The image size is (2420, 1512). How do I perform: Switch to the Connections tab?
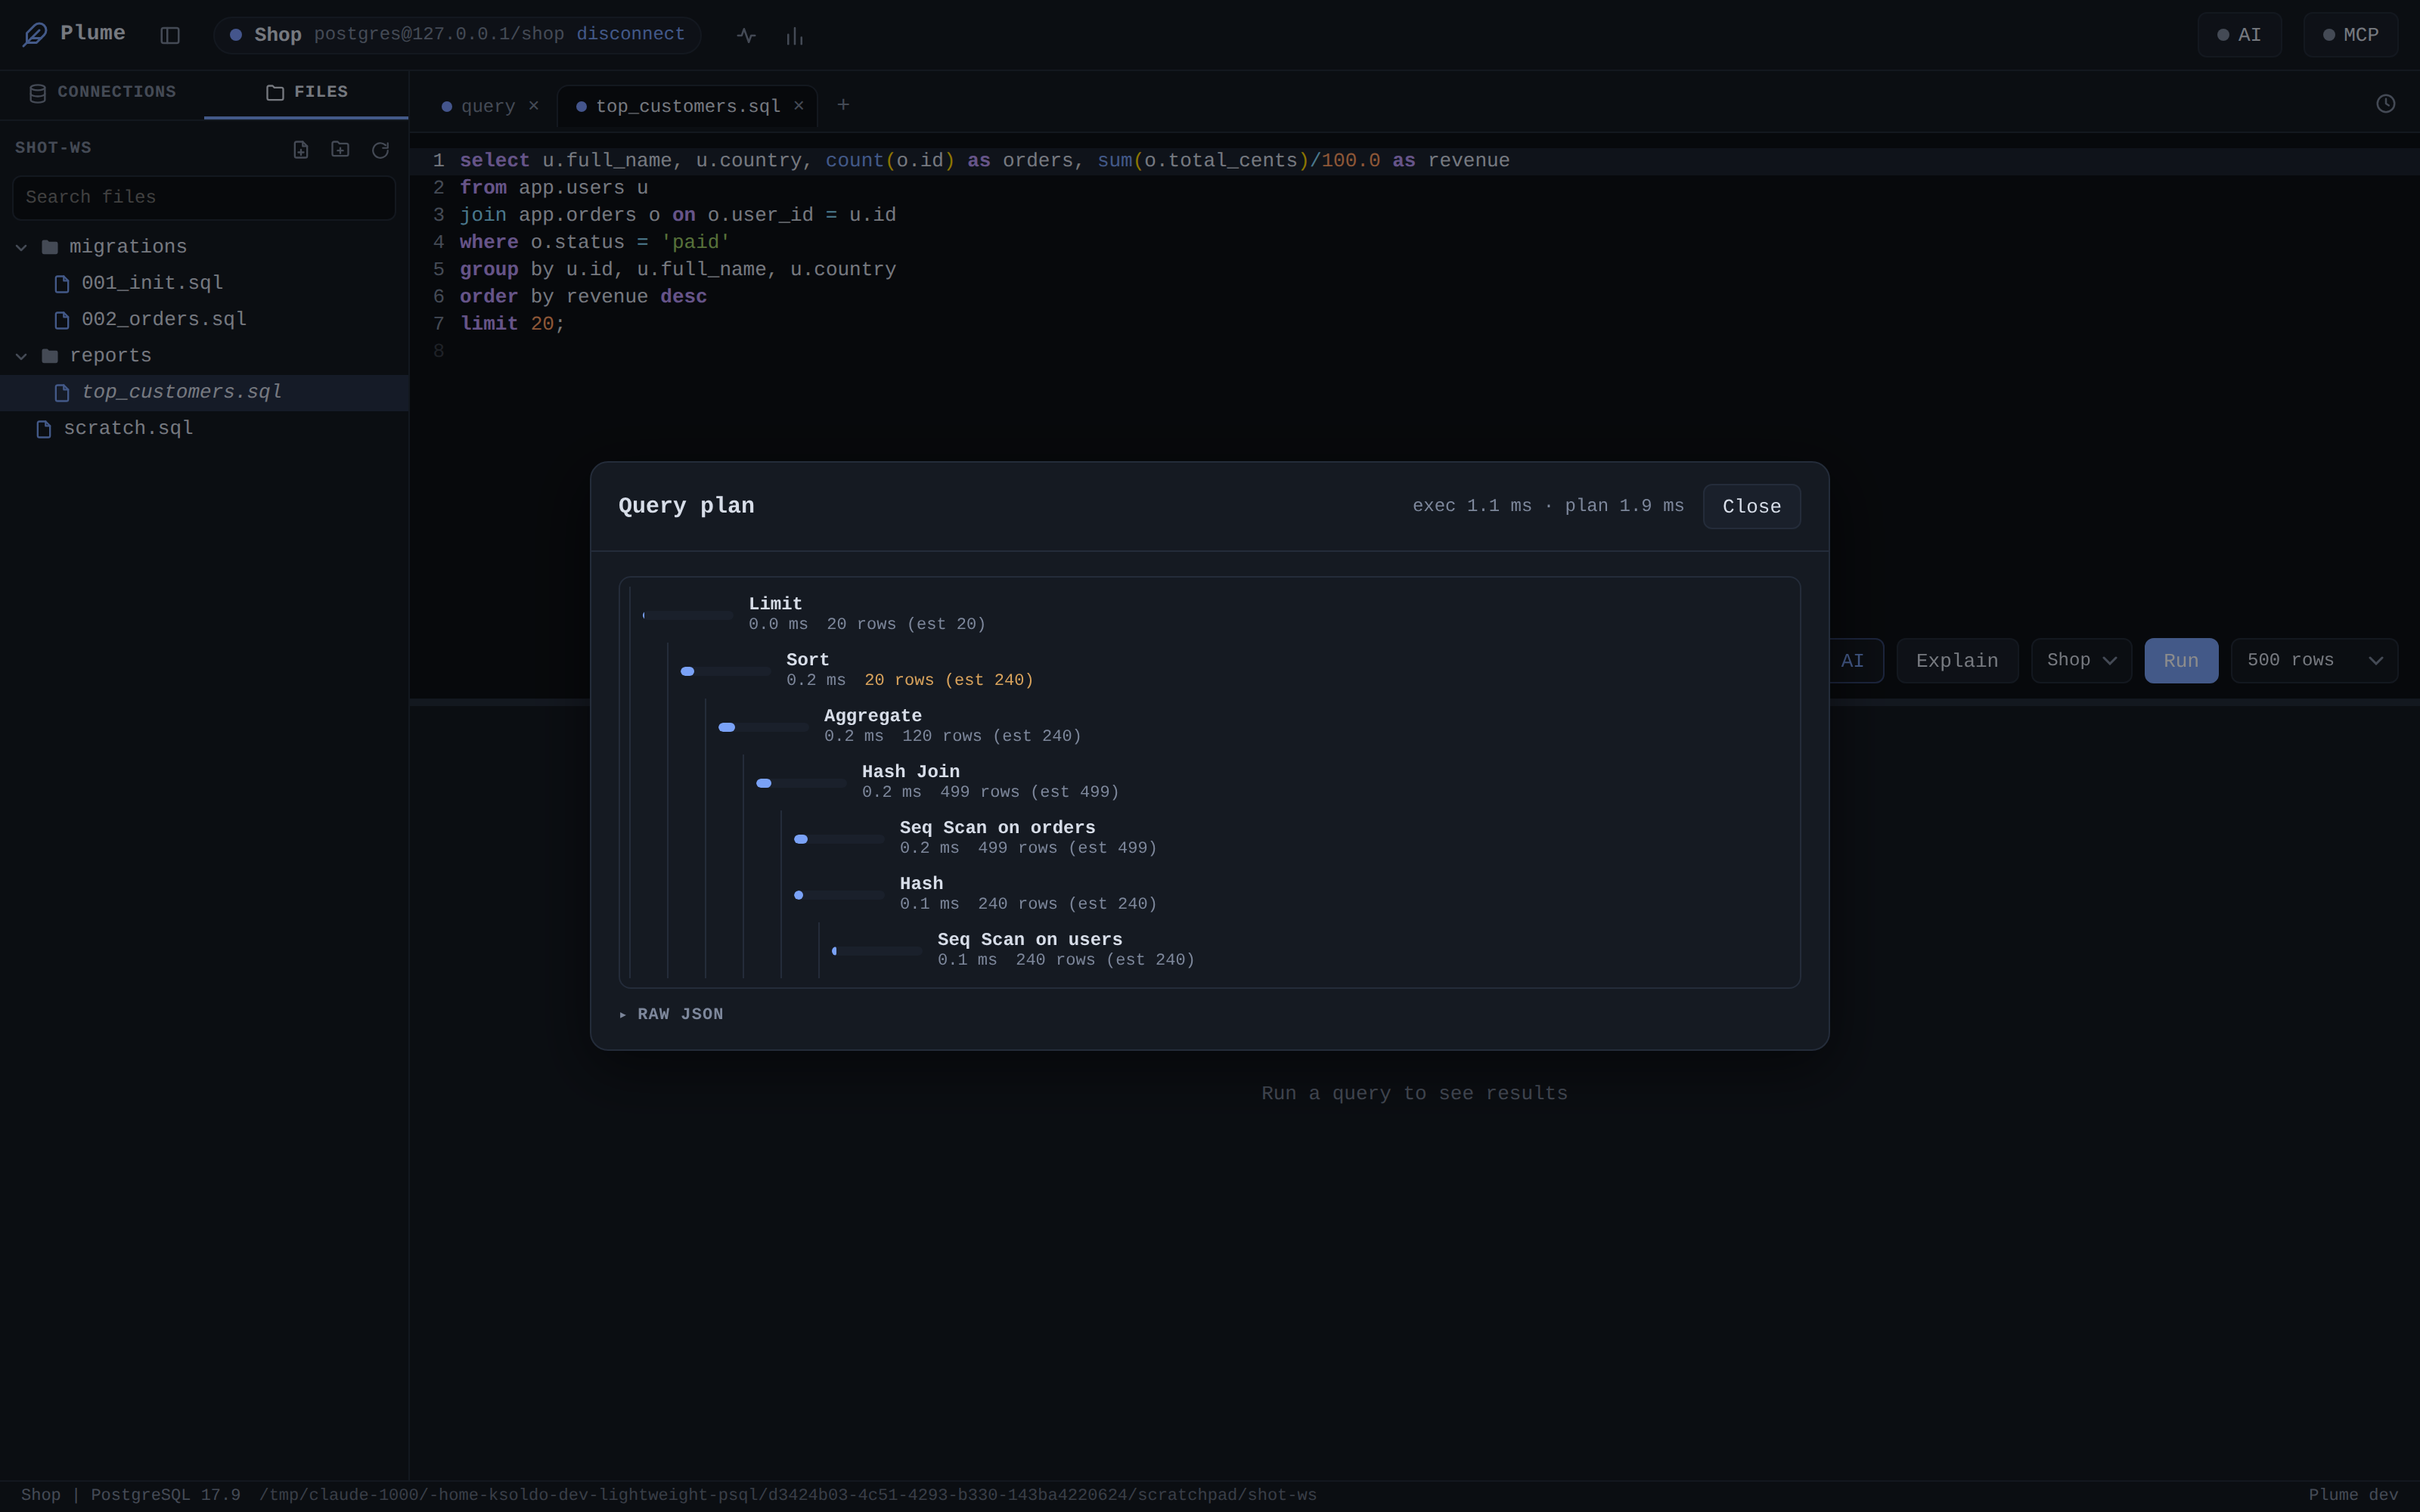tap(102, 93)
